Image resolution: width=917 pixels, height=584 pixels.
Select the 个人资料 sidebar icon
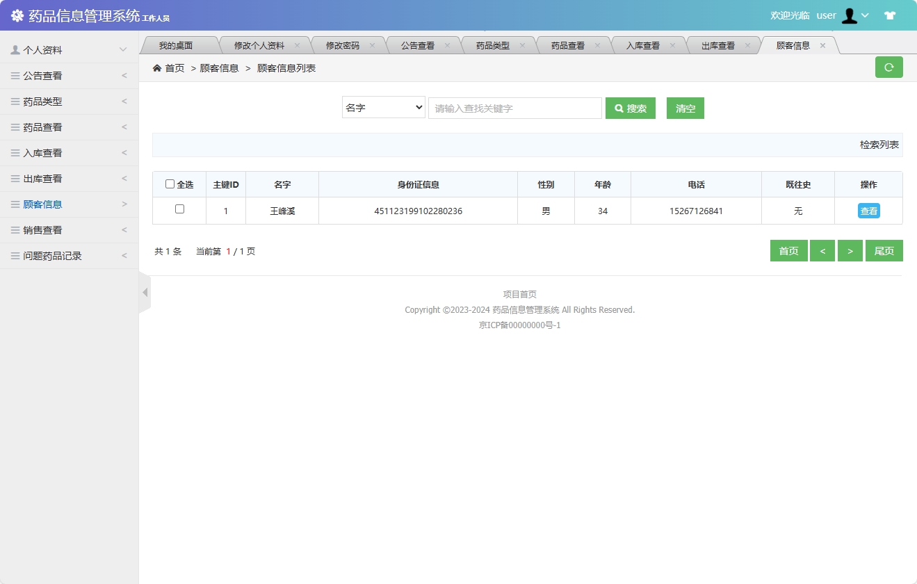click(x=15, y=49)
